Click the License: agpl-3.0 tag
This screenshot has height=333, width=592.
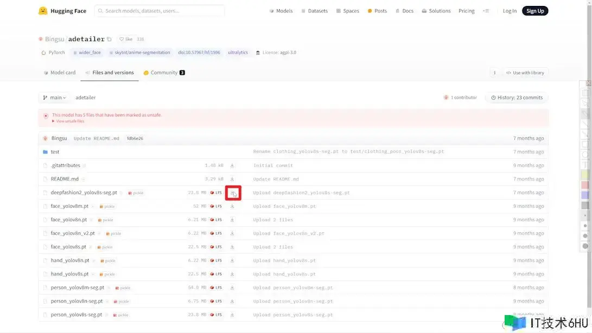pyautogui.click(x=276, y=53)
